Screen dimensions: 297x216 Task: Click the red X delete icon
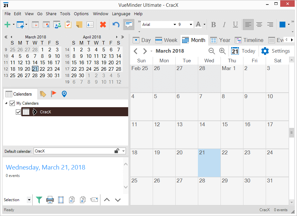[x=103, y=25]
